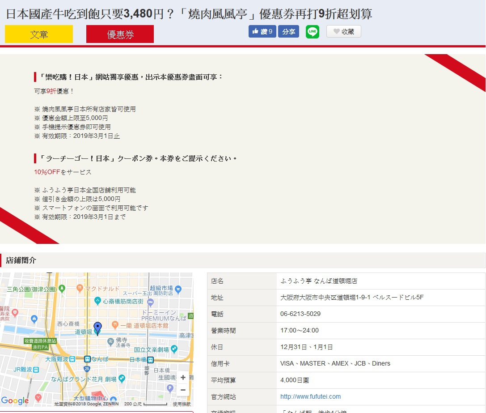Click the 可享9折優惠 text
This screenshot has width=486, height=413.
click(x=54, y=91)
